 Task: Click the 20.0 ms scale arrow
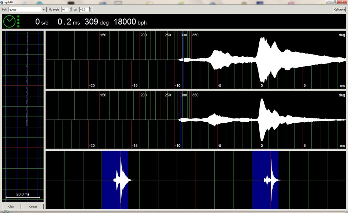[23, 198]
